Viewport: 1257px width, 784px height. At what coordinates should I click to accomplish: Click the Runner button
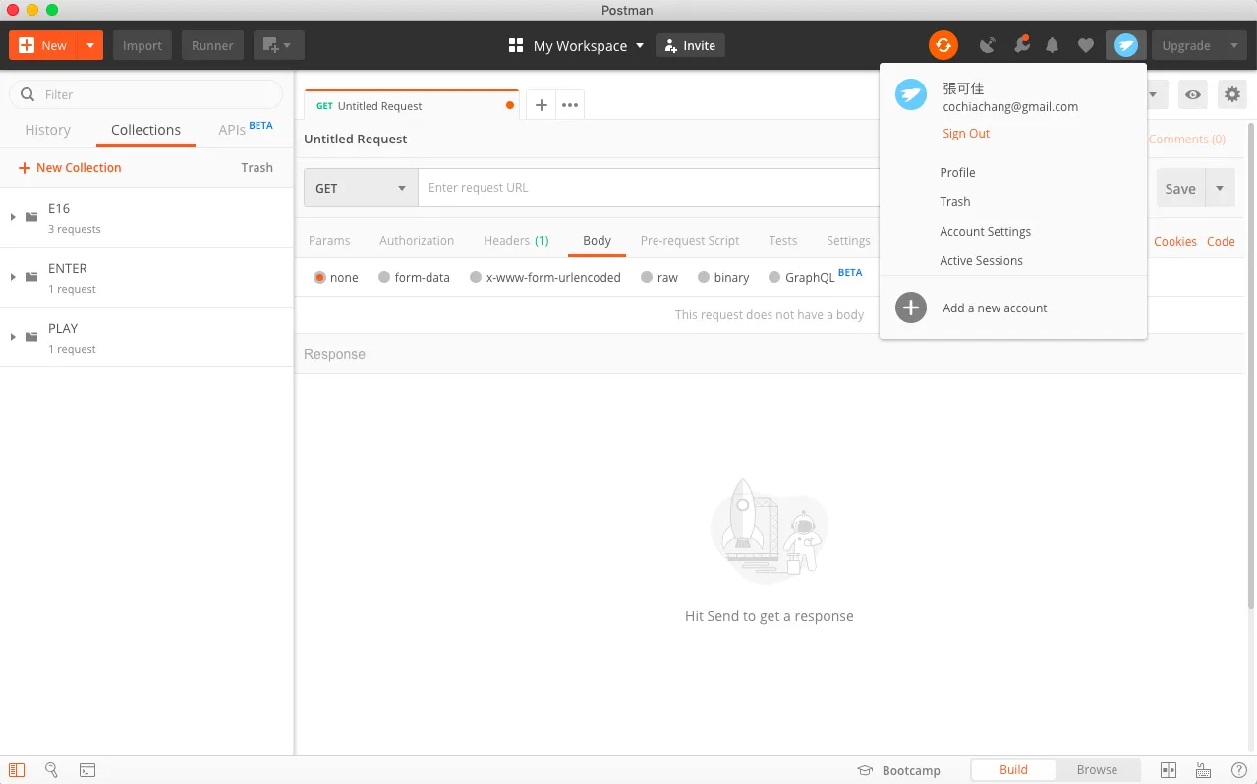coord(212,45)
